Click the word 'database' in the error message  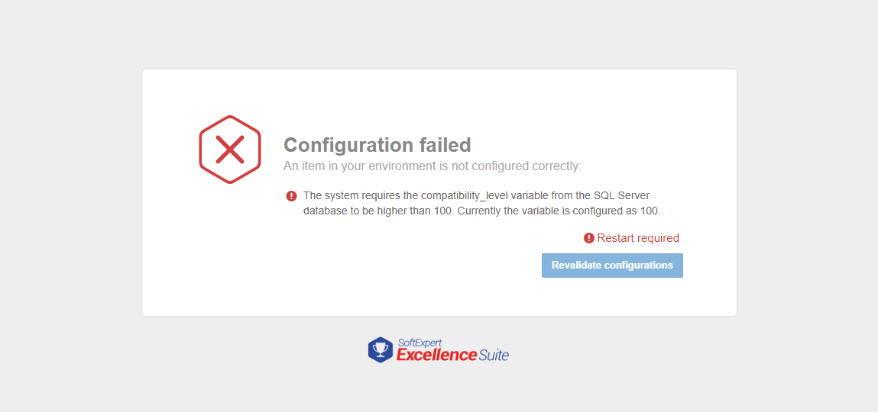pyautogui.click(x=323, y=211)
